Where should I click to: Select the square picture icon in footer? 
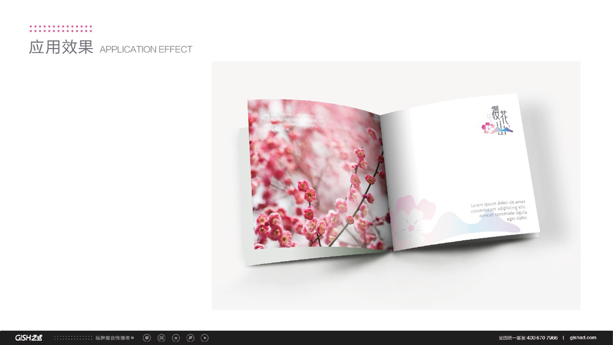tap(161, 338)
